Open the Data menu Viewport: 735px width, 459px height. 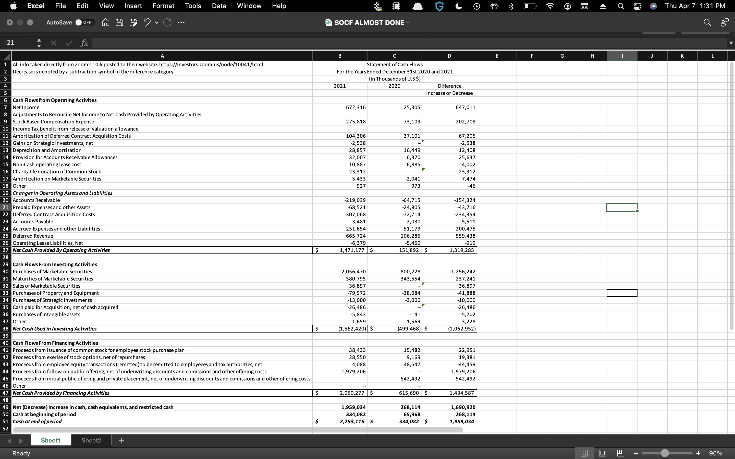click(219, 6)
